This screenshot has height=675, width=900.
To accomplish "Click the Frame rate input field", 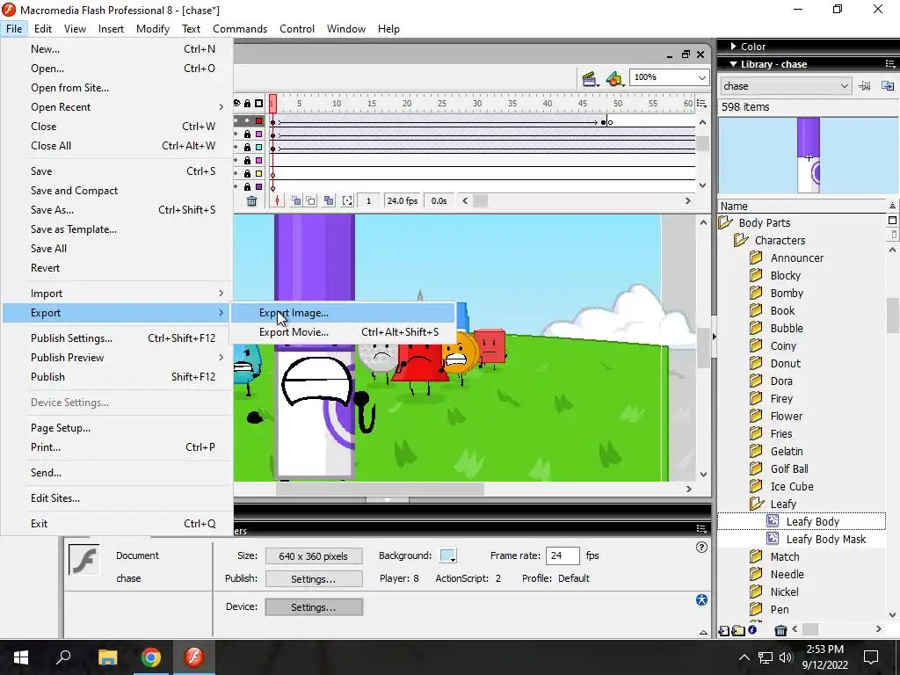I will [x=562, y=555].
